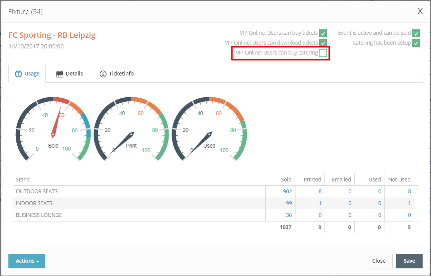Uncheck VIP Online: Users can buy tickets
The width and height of the screenshot is (431, 276).
[x=323, y=33]
